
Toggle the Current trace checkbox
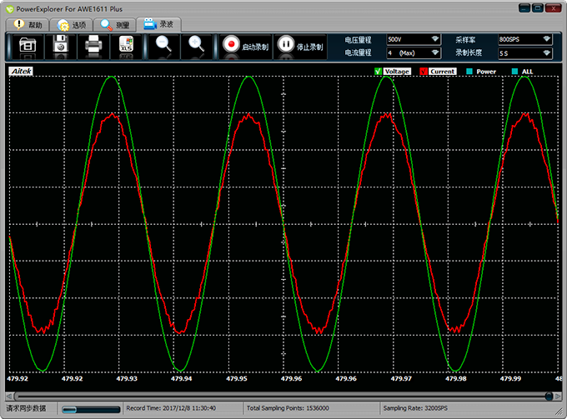pos(424,72)
